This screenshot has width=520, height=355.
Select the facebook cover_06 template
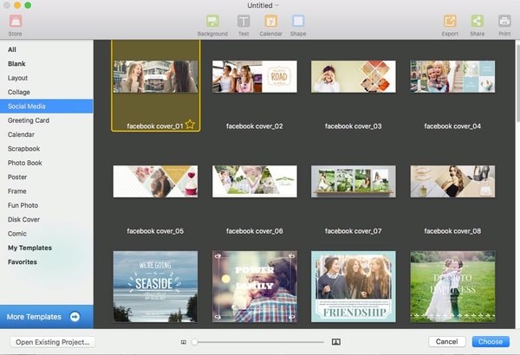255,182
